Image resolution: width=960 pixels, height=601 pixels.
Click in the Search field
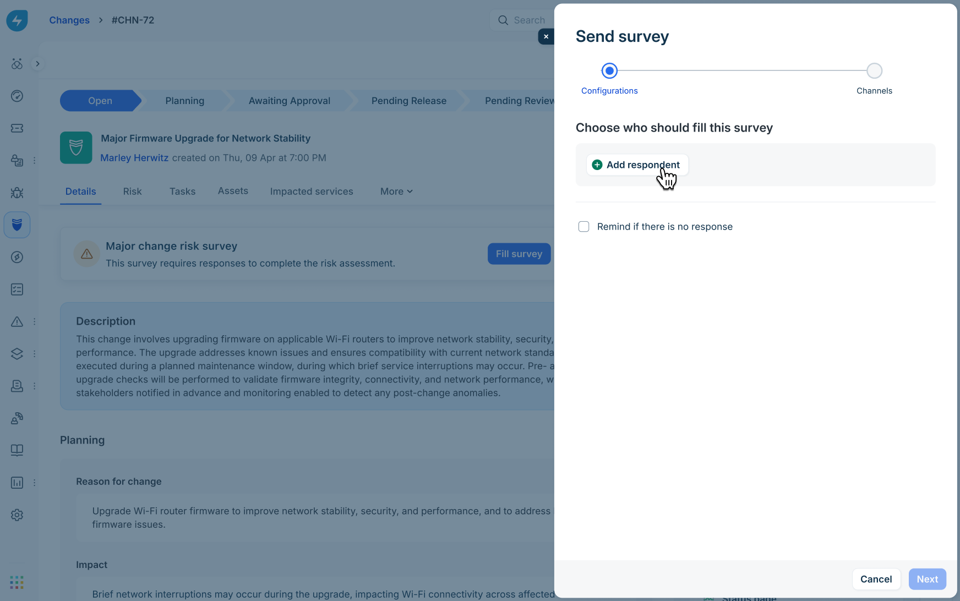[522, 20]
